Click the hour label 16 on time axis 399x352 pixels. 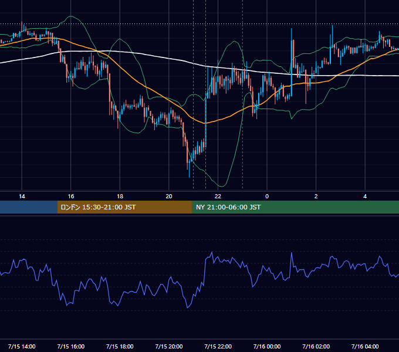(x=71, y=196)
